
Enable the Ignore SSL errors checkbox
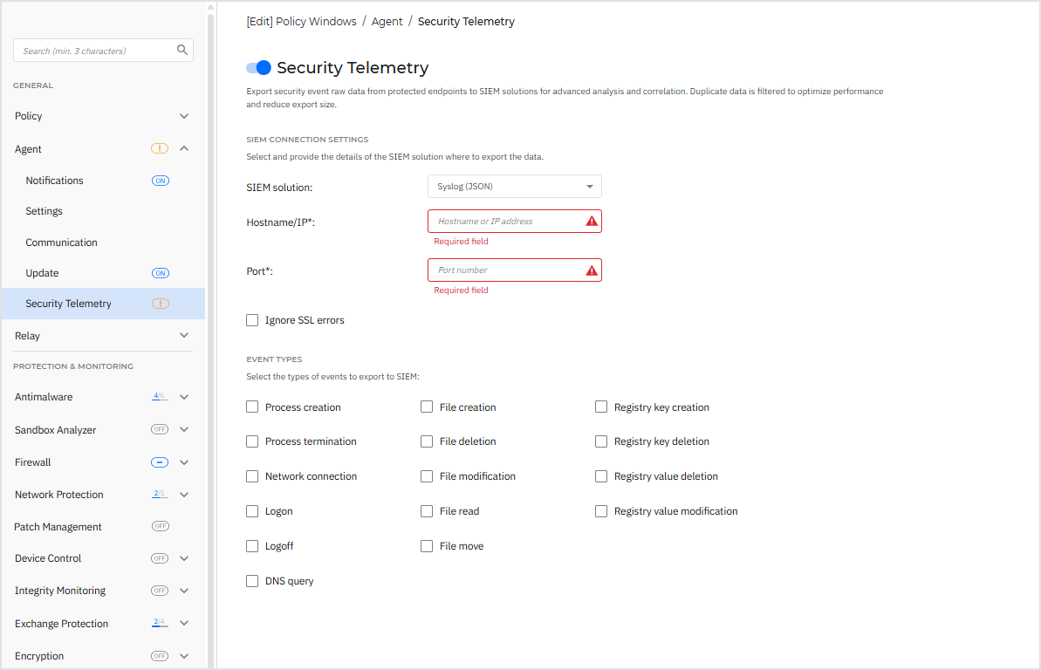pyautogui.click(x=252, y=320)
